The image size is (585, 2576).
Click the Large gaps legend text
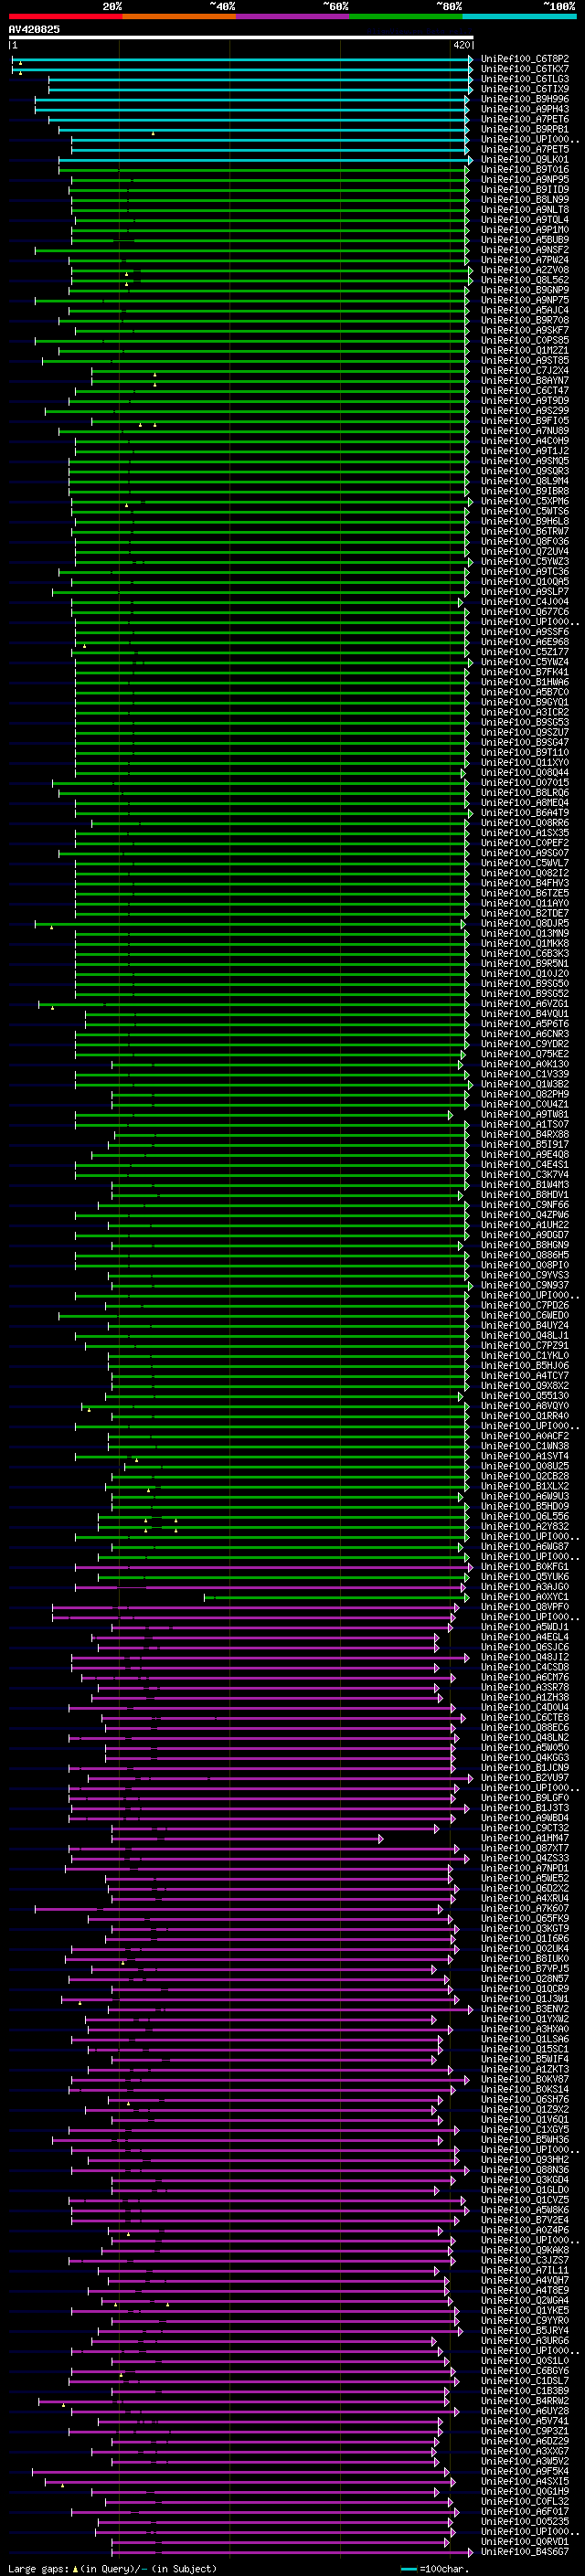click(112, 2568)
